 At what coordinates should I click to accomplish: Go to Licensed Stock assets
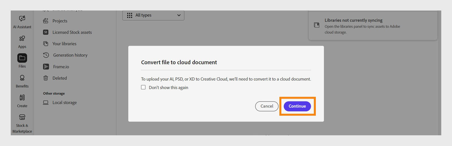(x=72, y=32)
